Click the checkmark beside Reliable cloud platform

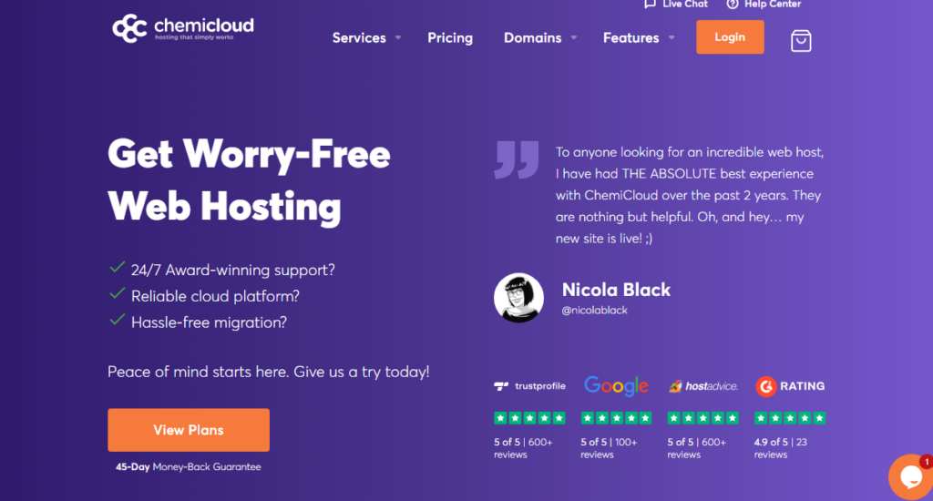(118, 293)
